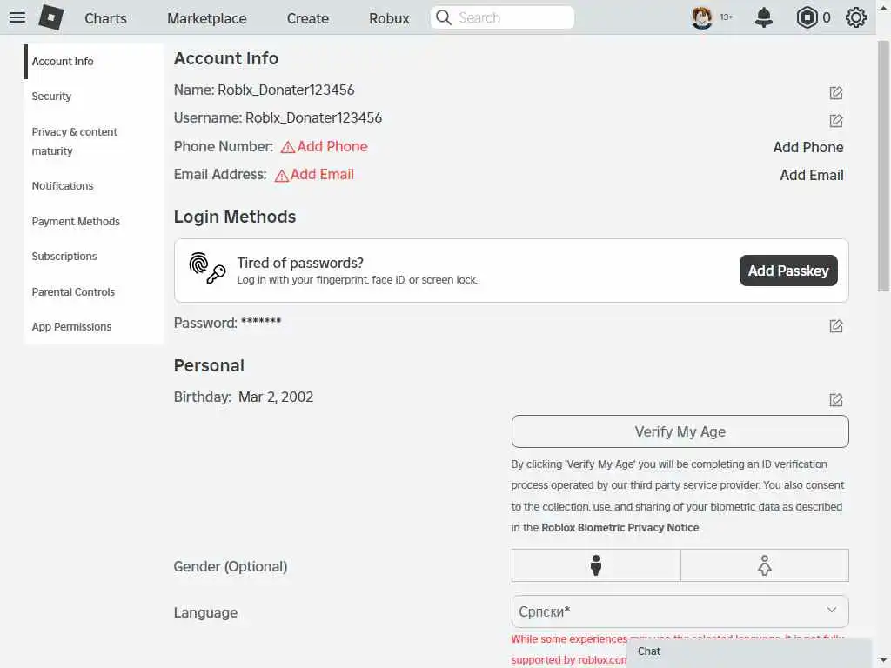Click the 0 Robux balance count

[827, 18]
